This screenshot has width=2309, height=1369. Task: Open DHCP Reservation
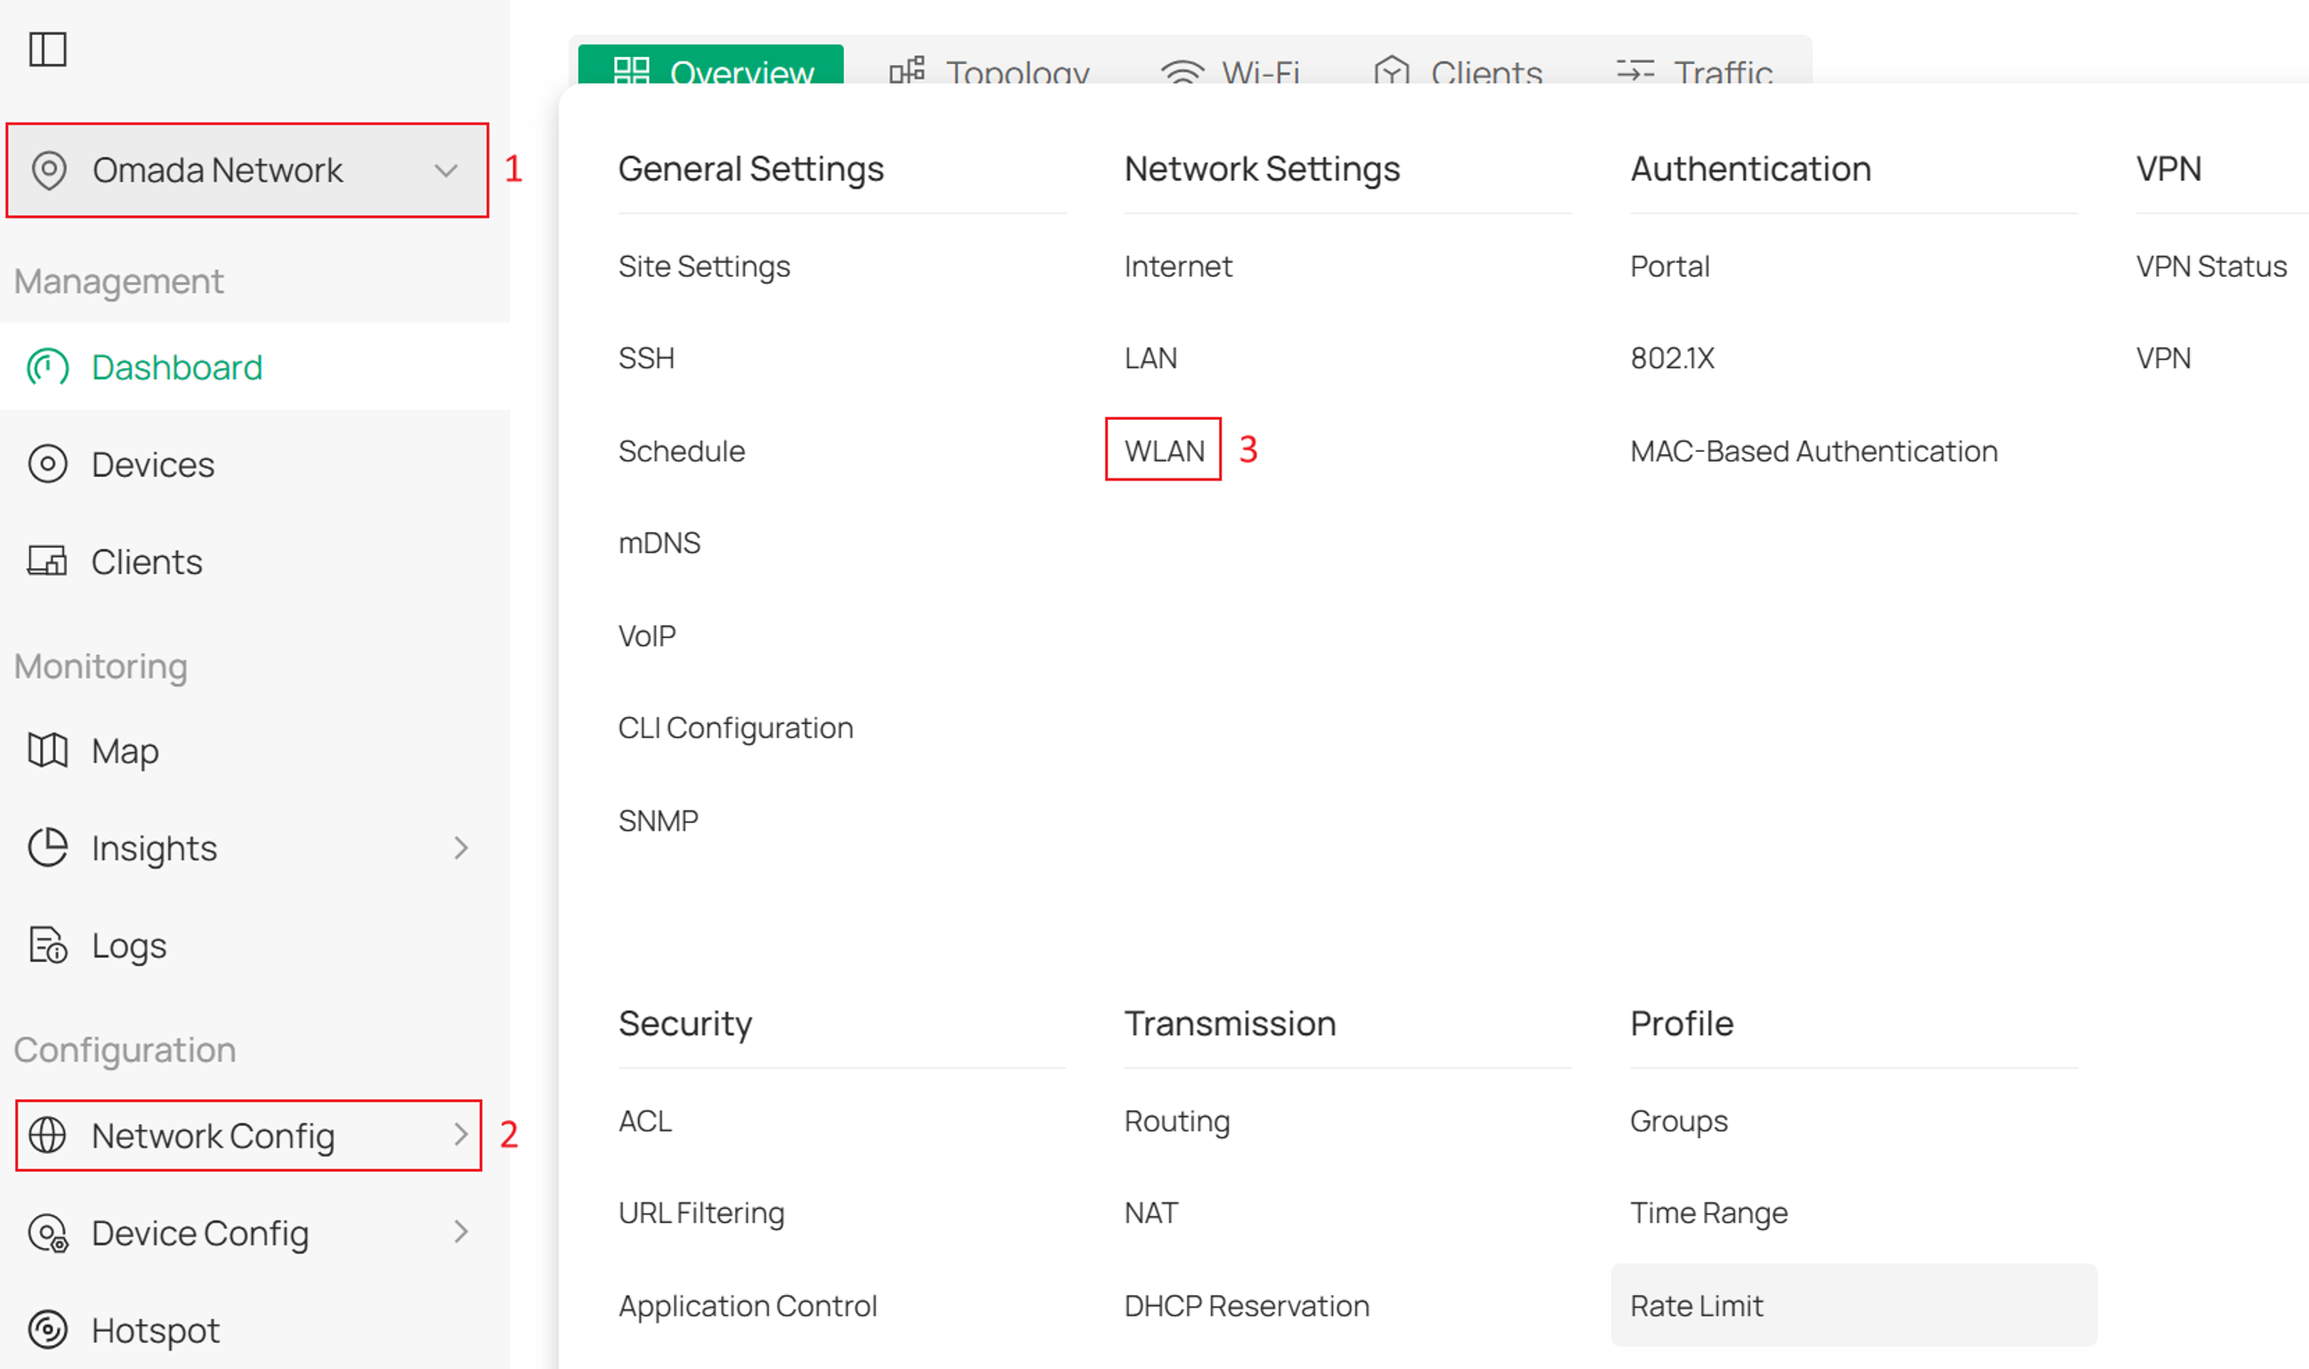[x=1247, y=1305]
